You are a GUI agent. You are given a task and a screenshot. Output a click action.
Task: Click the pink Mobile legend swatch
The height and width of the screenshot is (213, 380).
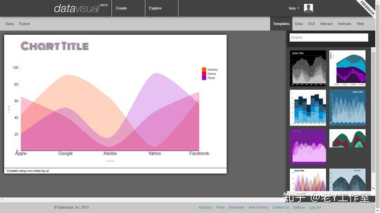204,74
